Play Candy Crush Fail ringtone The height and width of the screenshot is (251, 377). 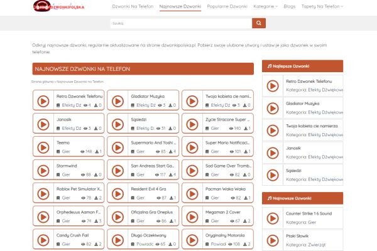coord(43,240)
